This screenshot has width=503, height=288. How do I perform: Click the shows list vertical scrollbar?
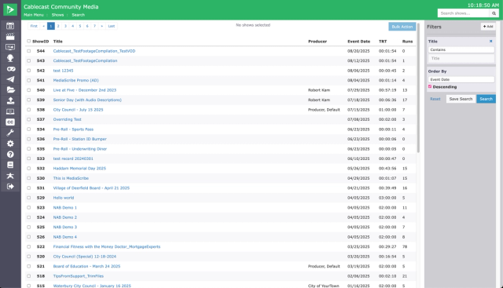[x=418, y=88]
